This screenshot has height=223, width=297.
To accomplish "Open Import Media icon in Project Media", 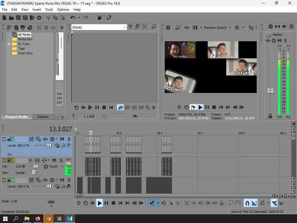I will (x=16, y=28).
